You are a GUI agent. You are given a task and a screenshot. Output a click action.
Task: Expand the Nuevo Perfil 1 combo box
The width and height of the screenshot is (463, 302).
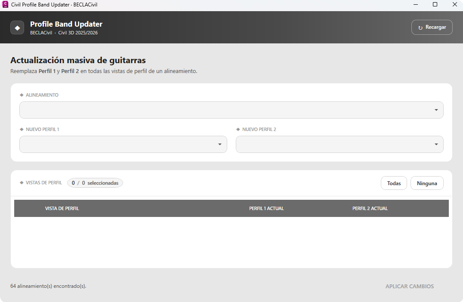point(123,144)
